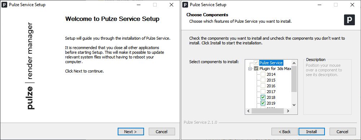Click the component list scroll down arrow
The height and width of the screenshot is (140, 361).
coord(294,105)
